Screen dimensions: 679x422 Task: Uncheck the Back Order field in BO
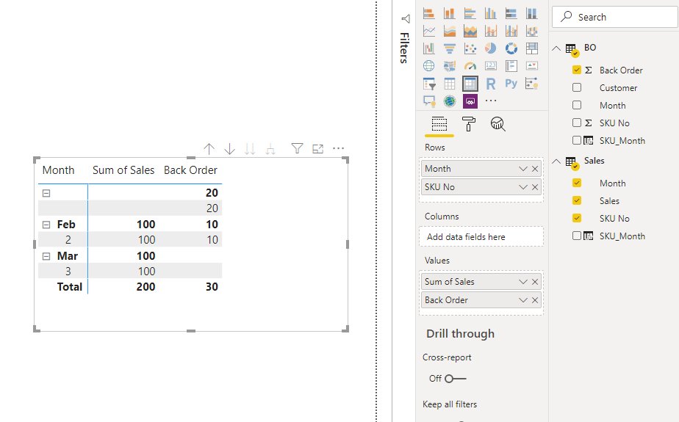pos(576,70)
